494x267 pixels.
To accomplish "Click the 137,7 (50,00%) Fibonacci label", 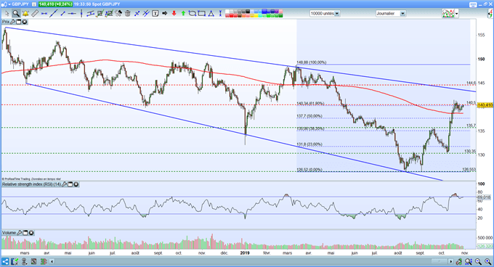I will 309,116.
